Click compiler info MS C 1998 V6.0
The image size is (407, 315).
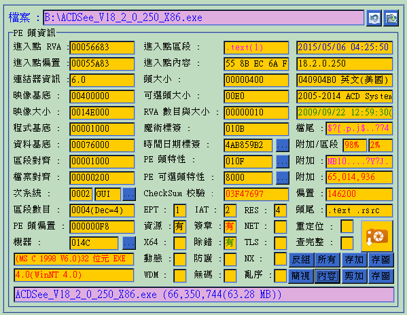(74, 259)
